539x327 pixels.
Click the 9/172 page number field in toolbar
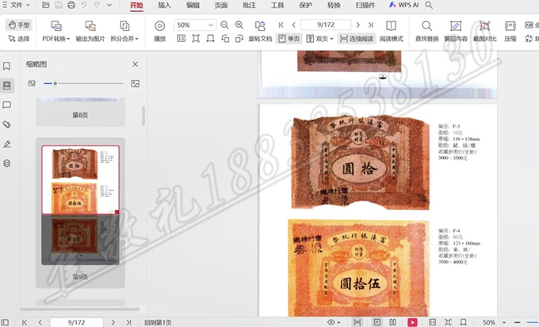point(326,25)
